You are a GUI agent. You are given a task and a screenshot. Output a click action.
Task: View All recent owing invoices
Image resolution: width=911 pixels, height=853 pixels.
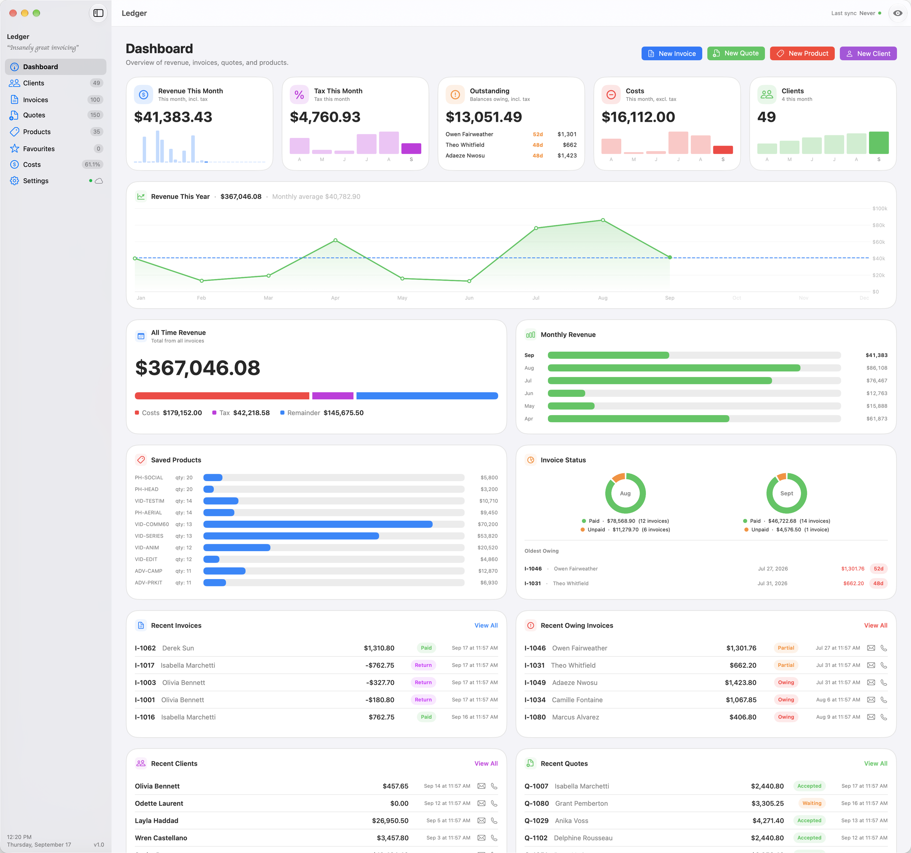pyautogui.click(x=875, y=625)
